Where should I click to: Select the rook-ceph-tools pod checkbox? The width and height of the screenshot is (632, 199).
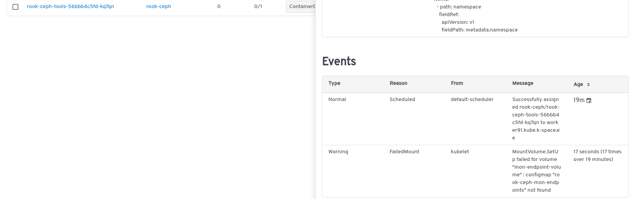[x=15, y=7]
